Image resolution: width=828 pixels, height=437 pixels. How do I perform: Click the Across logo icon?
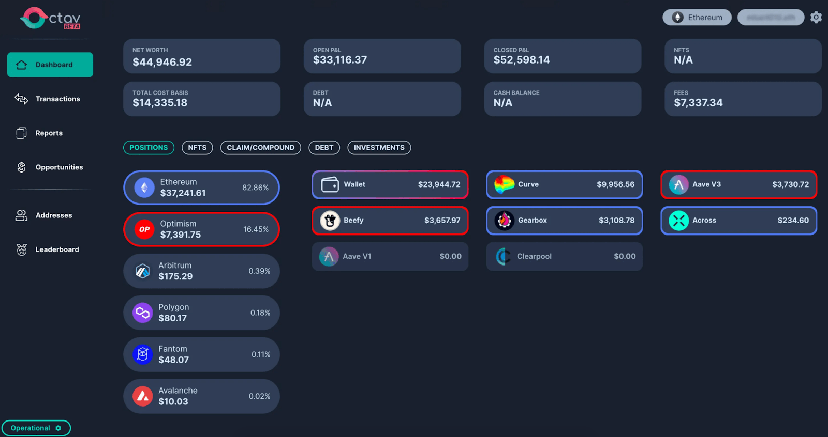click(678, 221)
